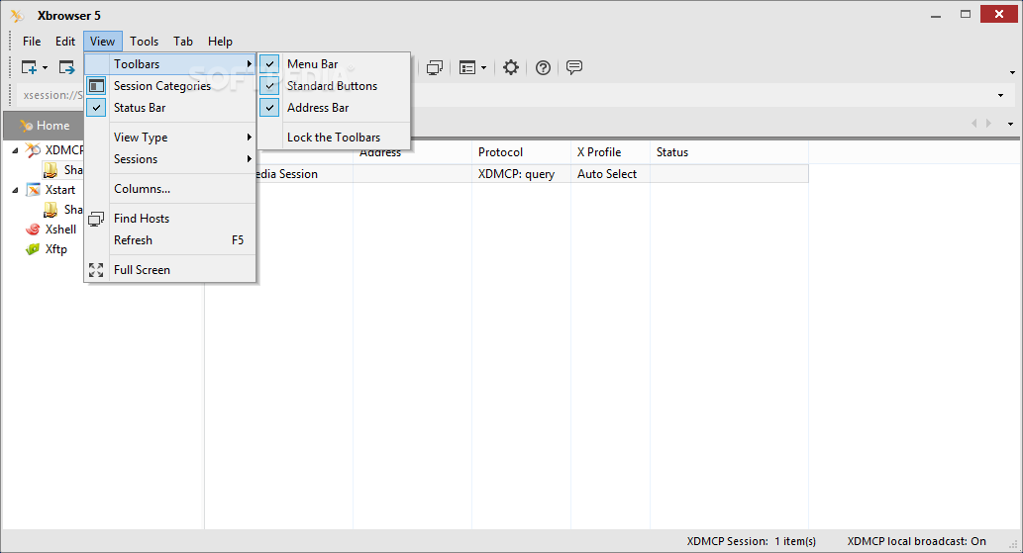Image resolution: width=1023 pixels, height=553 pixels.
Task: Select the 'Auto Select' cell
Action: coord(611,174)
